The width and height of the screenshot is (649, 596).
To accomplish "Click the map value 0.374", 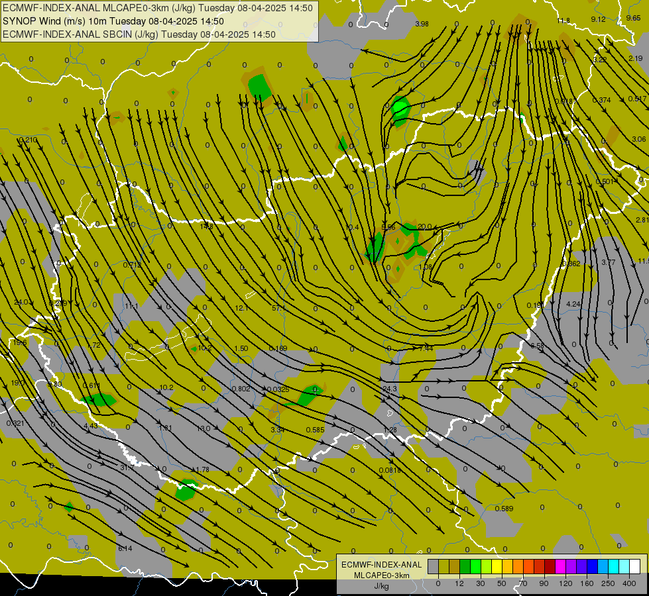I will point(601,100).
